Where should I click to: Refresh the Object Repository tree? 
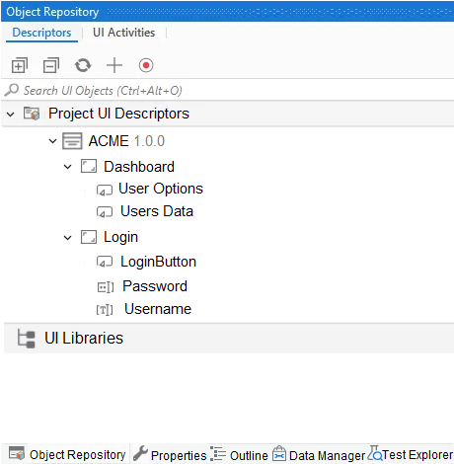83,65
